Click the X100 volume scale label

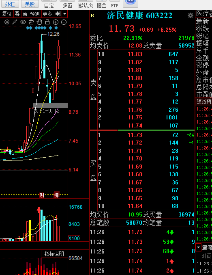pyautogui.click(x=74, y=238)
